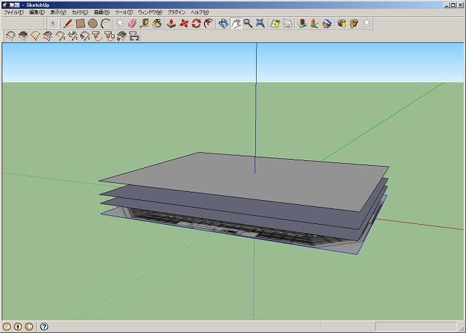Click the Zoom Extents tool
Image resolution: width=466 pixels, height=333 pixels.
(260, 23)
